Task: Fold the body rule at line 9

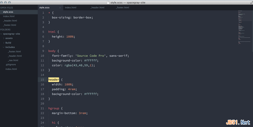Action: pos(46,51)
